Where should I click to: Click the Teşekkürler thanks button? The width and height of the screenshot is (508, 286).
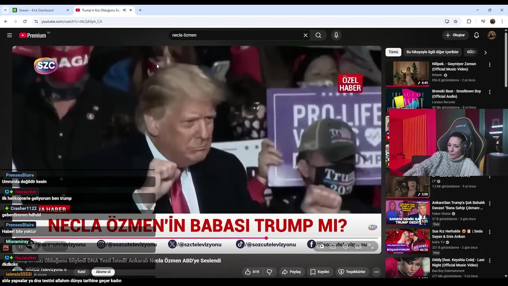(352, 272)
